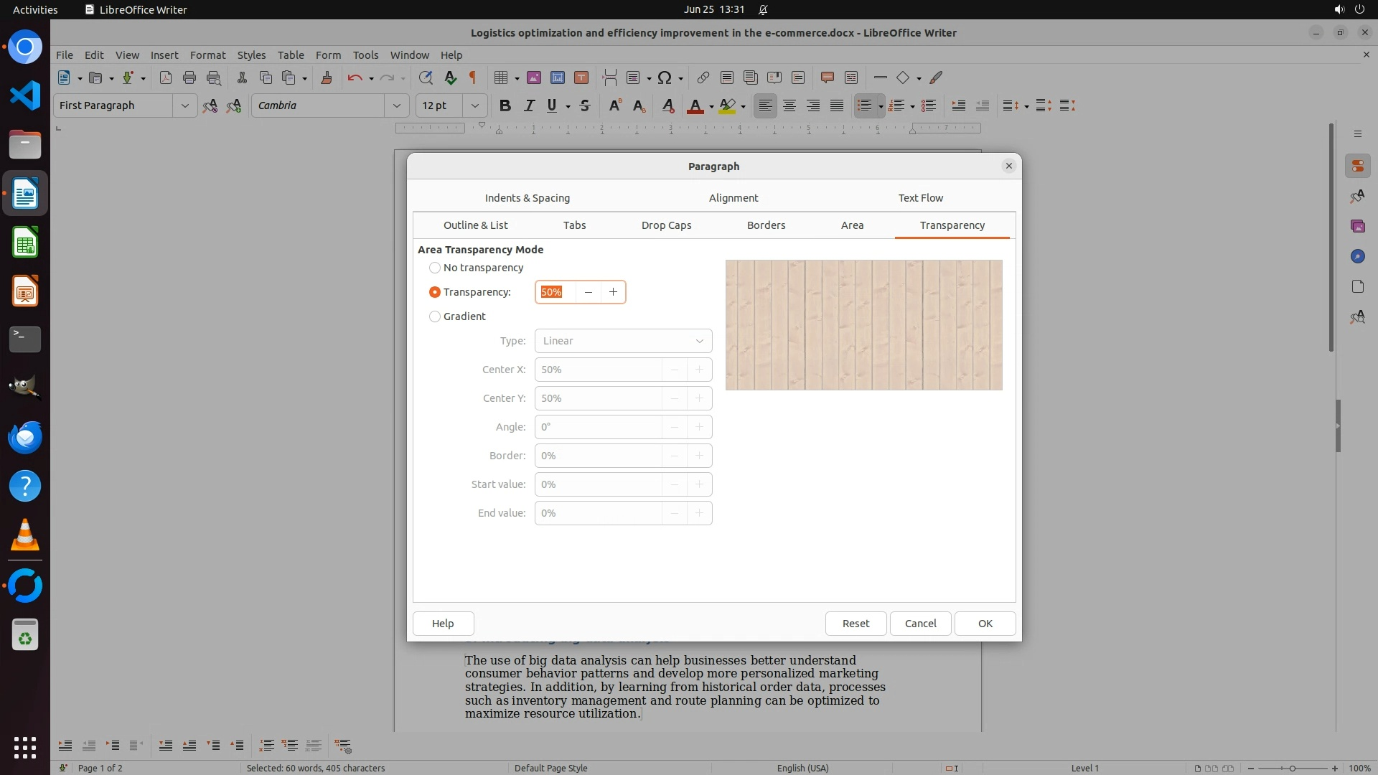Switch to the Borders tab
This screenshot has width=1378, height=775.
click(x=766, y=225)
